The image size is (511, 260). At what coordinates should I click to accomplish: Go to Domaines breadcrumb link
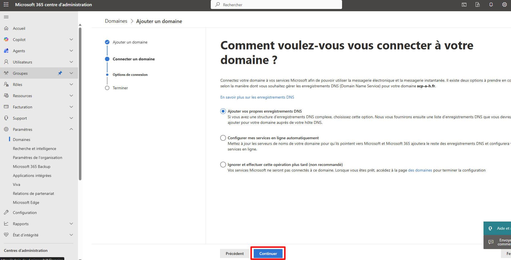click(116, 21)
